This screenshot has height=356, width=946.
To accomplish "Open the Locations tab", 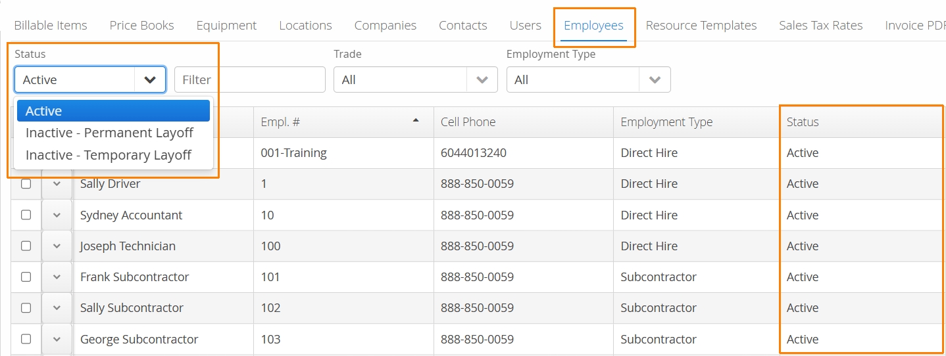I will pyautogui.click(x=305, y=26).
